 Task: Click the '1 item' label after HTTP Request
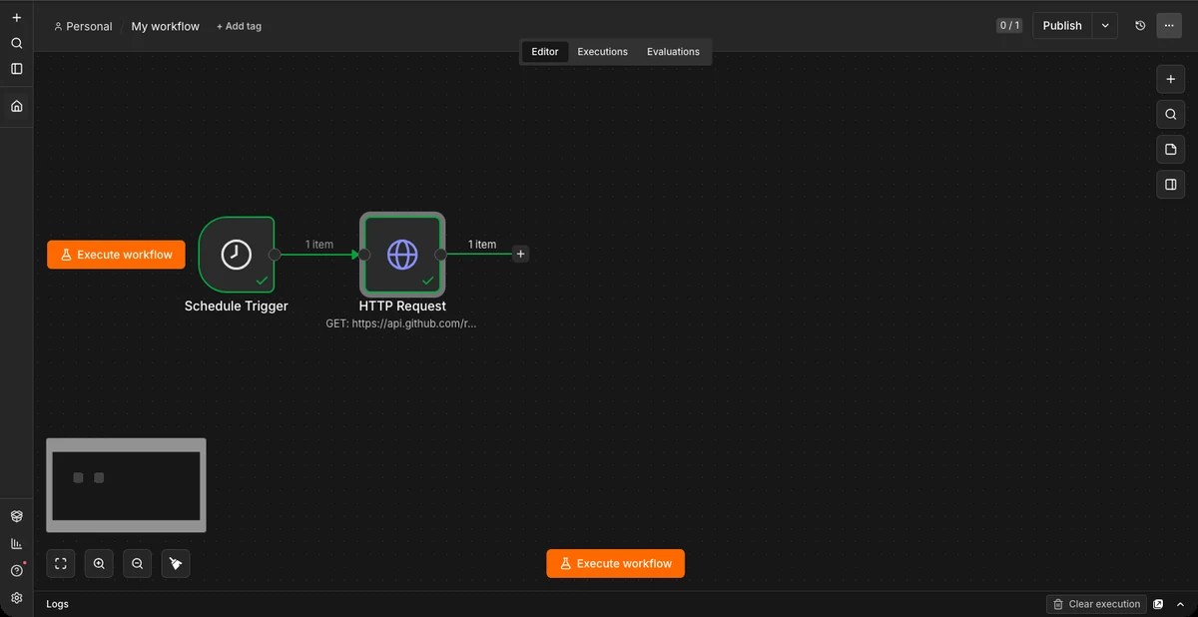tap(482, 245)
